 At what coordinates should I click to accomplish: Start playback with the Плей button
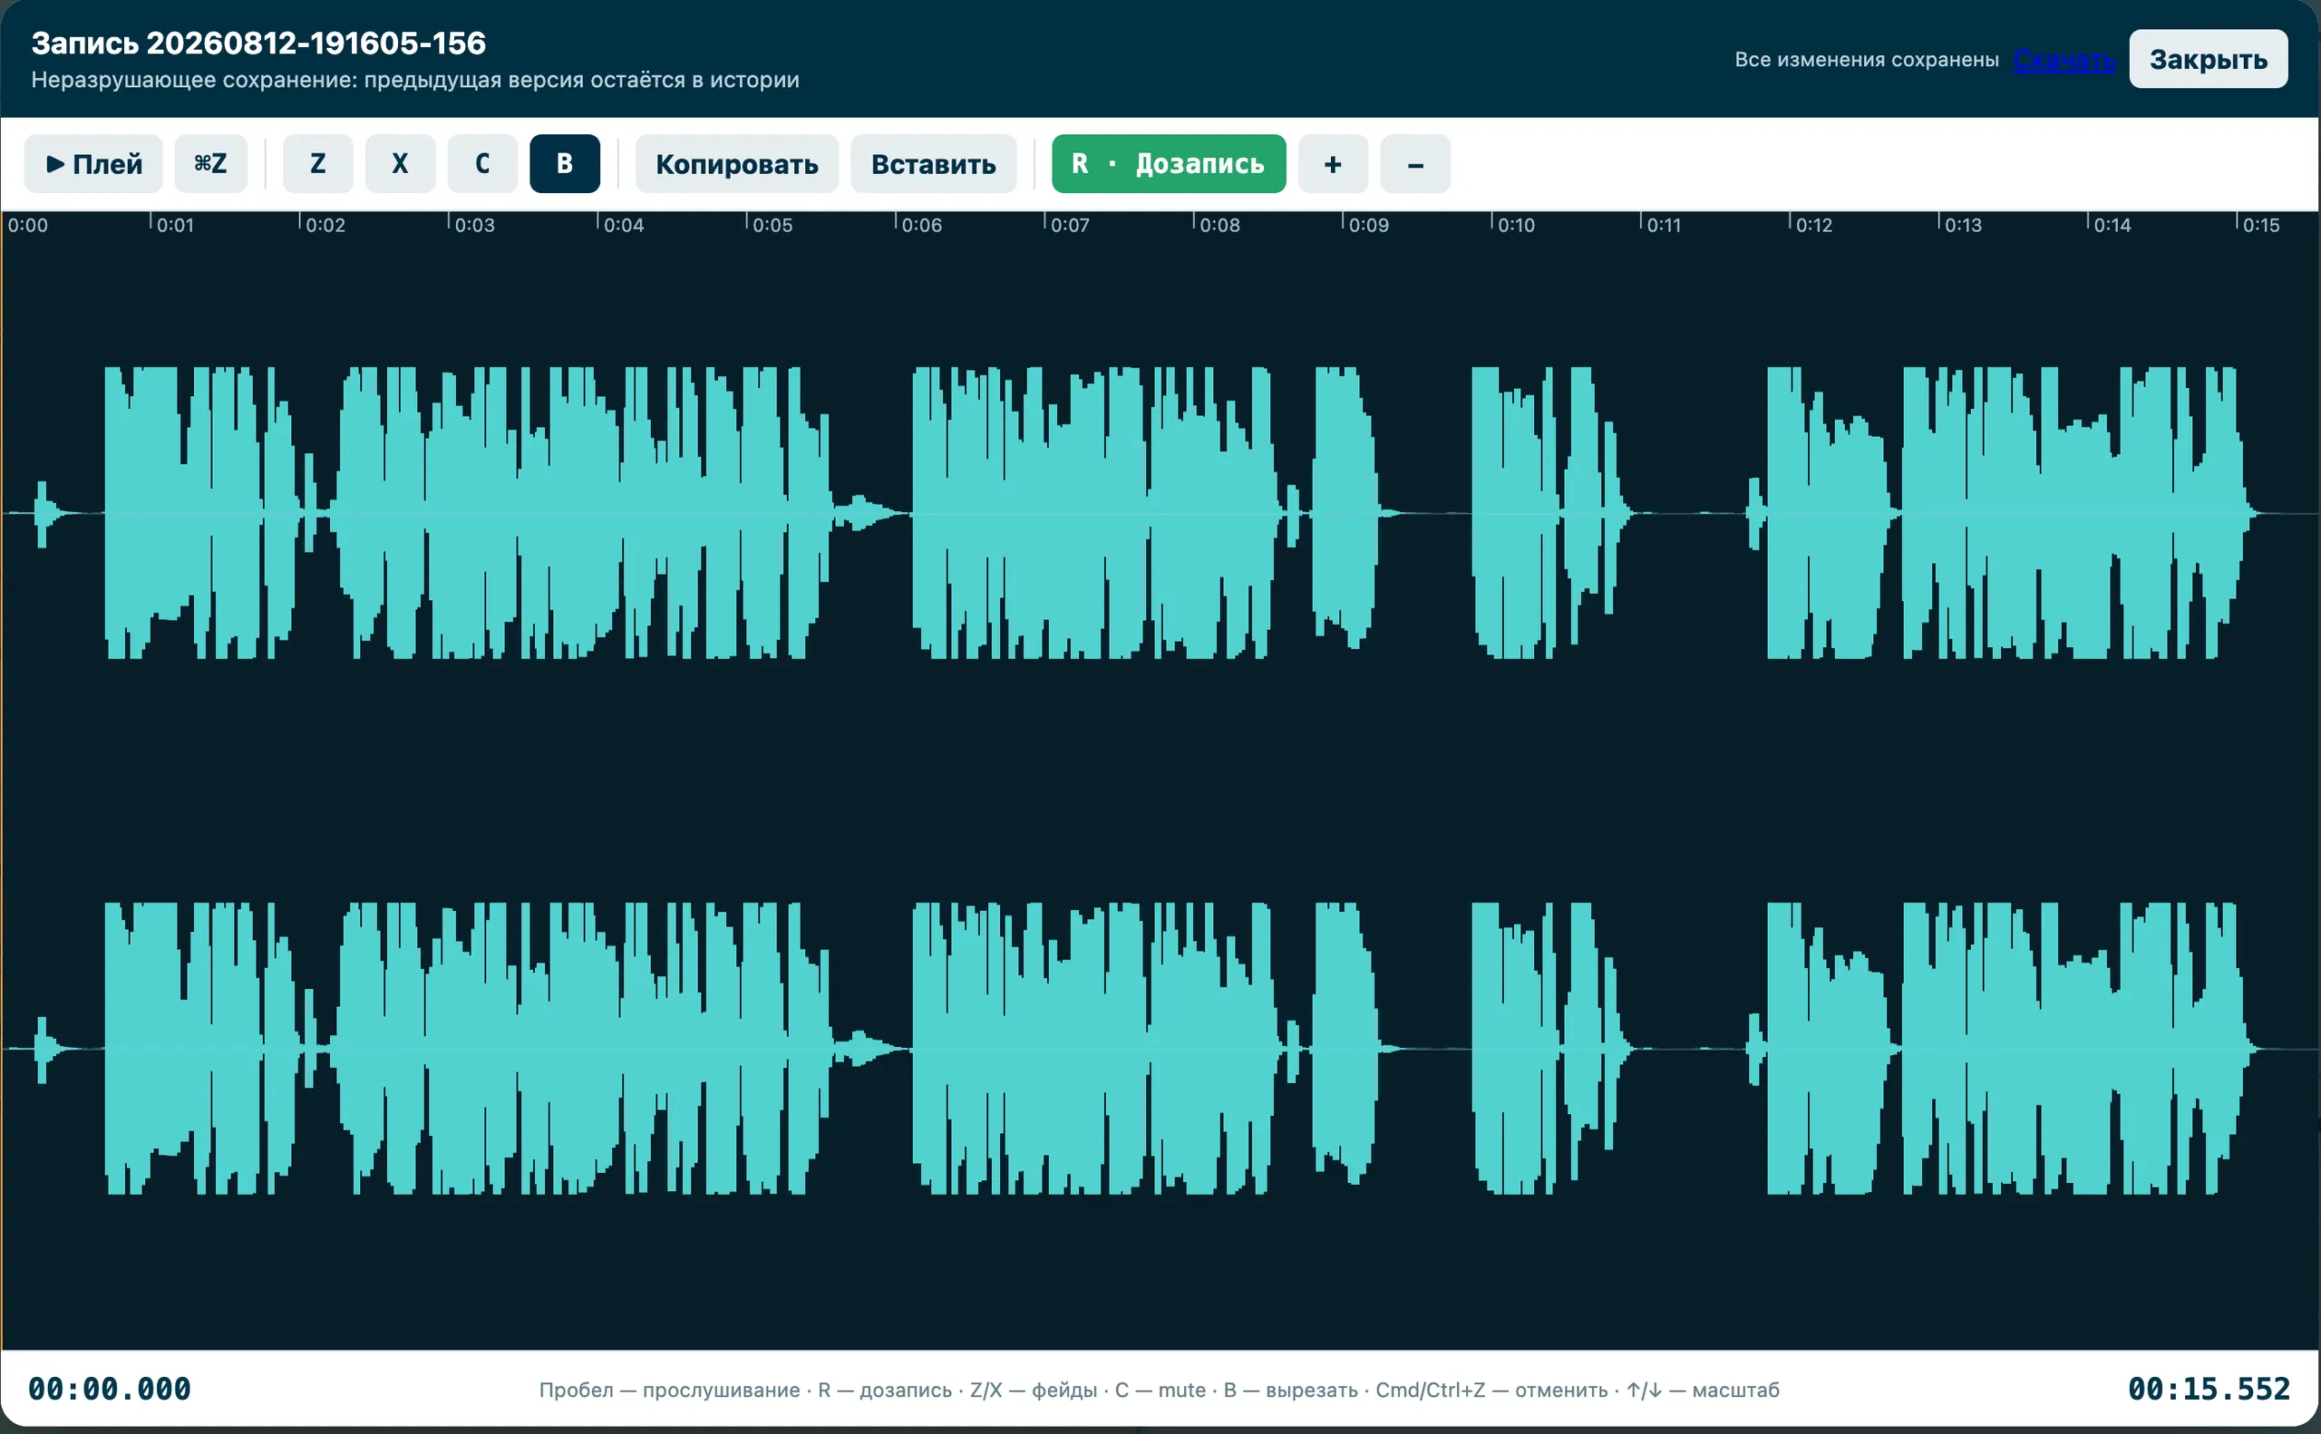(x=93, y=164)
